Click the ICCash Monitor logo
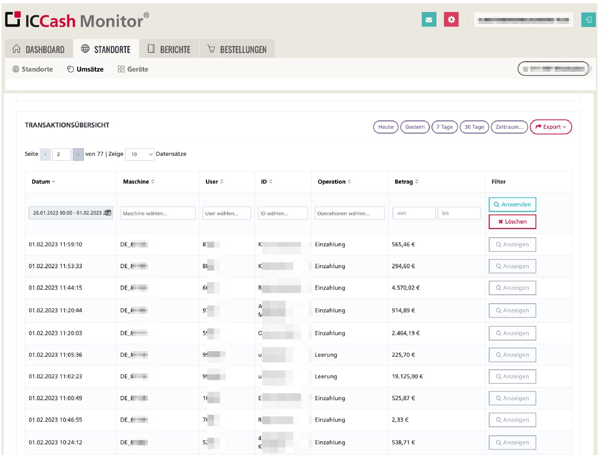Image resolution: width=602 pixels, height=455 pixels. pos(77,20)
